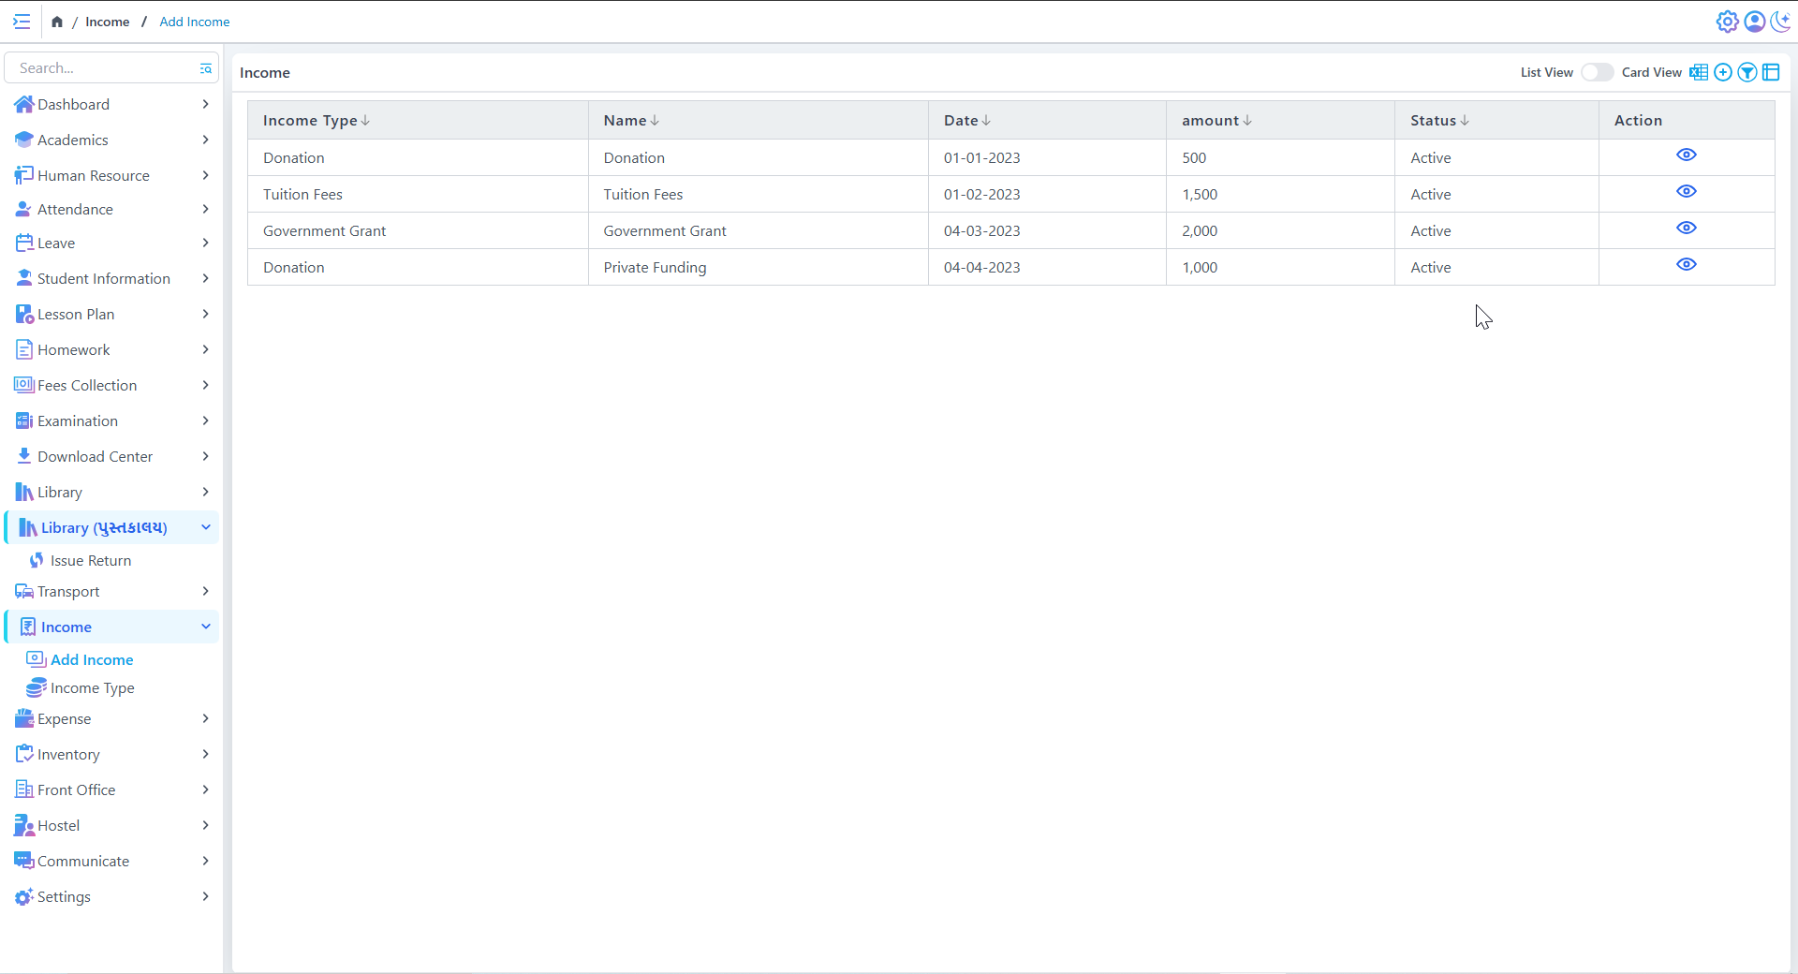
Task: Click the Income breadcrumb link
Action: (x=107, y=22)
